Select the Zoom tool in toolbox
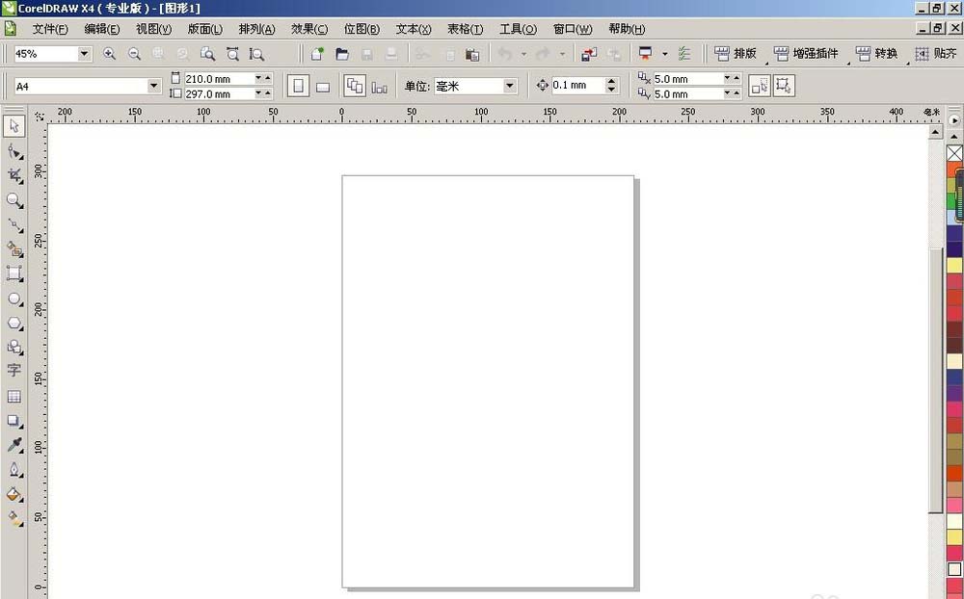Viewport: 964px width, 599px height. pos(14,200)
